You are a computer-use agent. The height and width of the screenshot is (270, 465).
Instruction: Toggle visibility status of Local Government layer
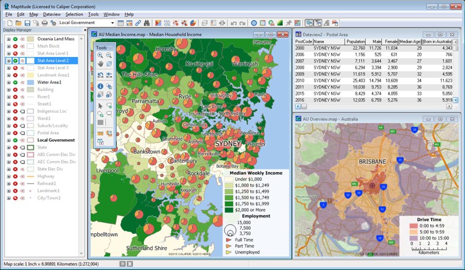[15, 140]
